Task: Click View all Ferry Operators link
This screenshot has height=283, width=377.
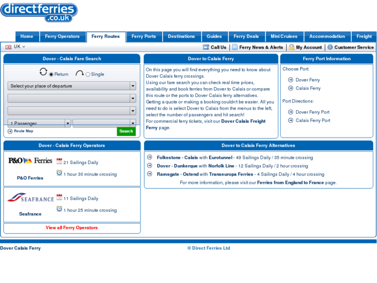Action: pos(72,227)
